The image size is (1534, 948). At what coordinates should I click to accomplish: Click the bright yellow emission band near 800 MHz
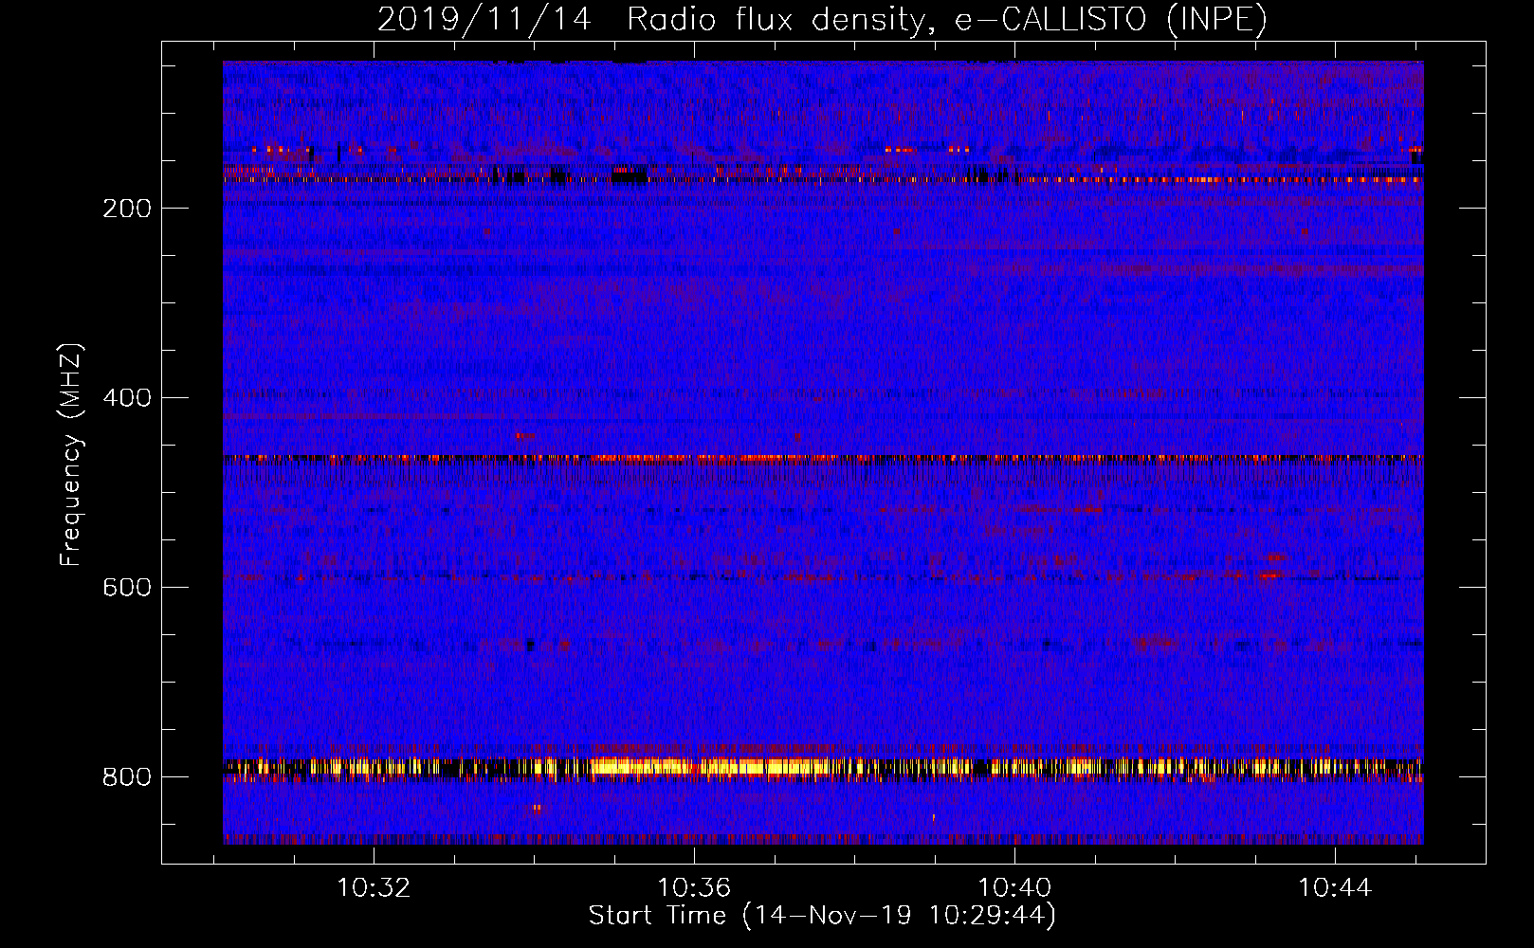[x=823, y=767]
